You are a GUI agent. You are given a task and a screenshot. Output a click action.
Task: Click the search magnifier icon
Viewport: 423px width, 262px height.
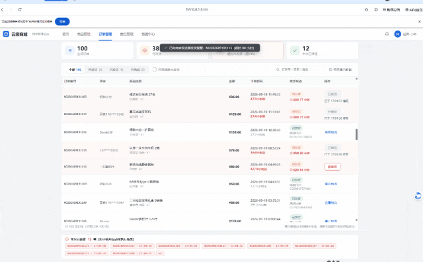[278, 69]
